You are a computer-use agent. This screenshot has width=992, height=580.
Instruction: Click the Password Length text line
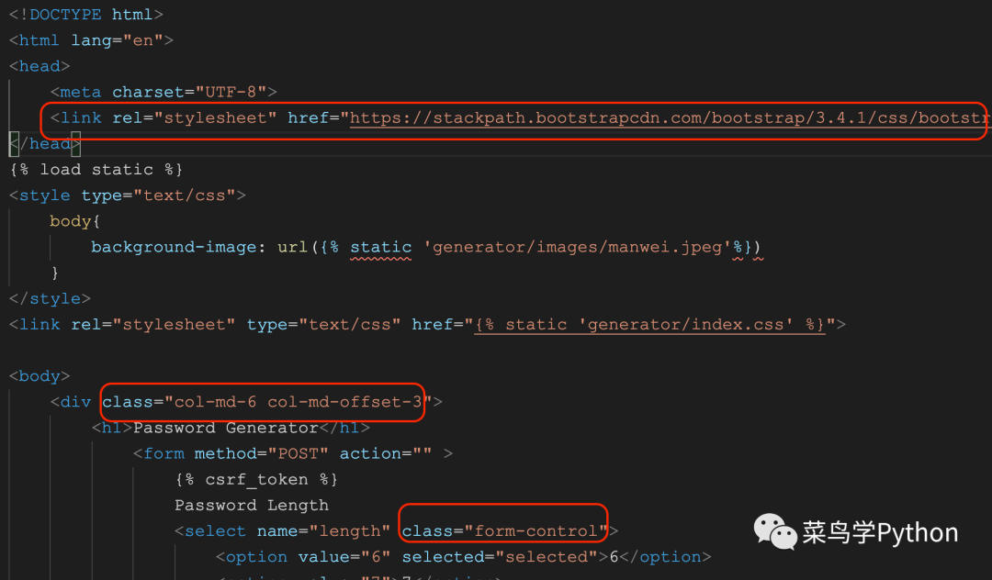coord(252,506)
